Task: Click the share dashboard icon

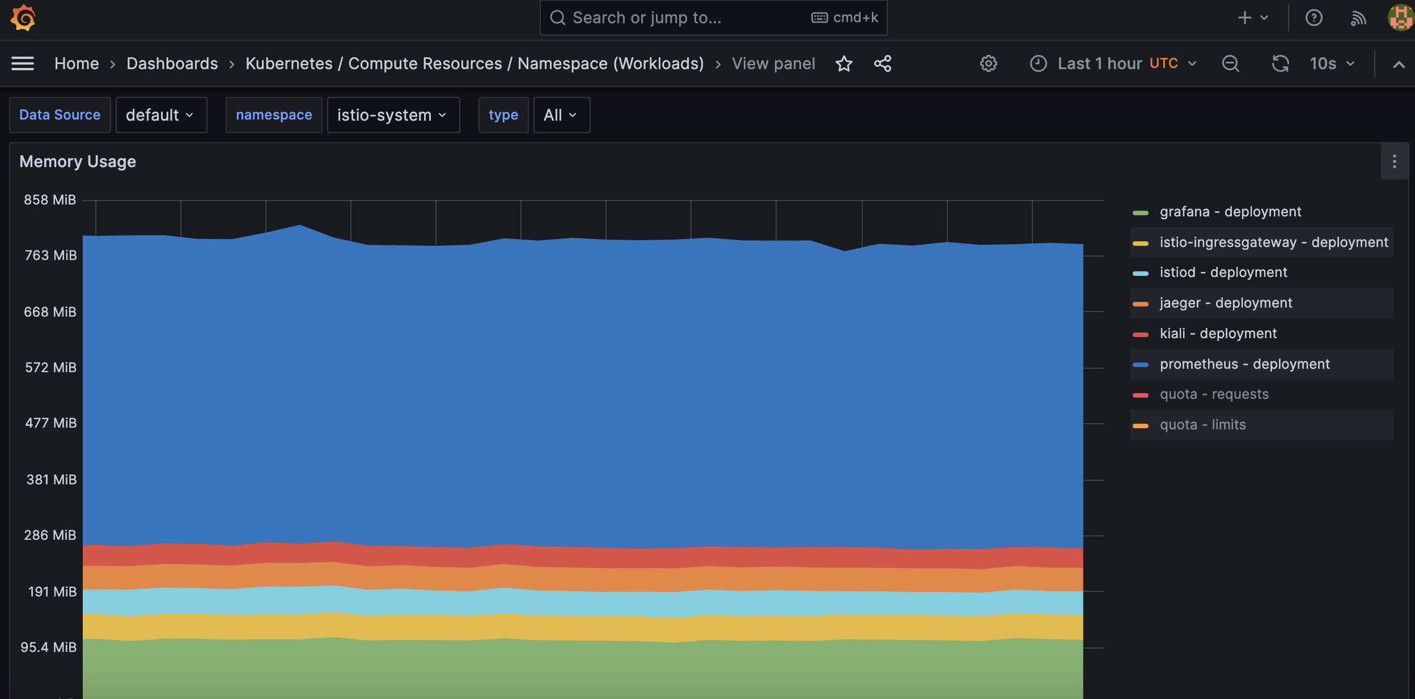Action: 883,63
